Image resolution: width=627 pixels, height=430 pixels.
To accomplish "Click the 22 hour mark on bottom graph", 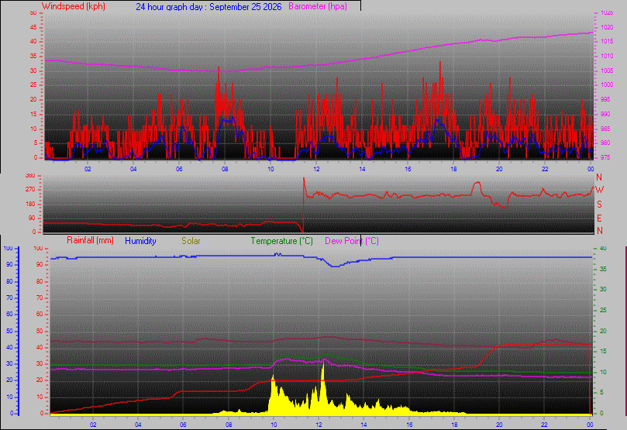I will (x=544, y=425).
